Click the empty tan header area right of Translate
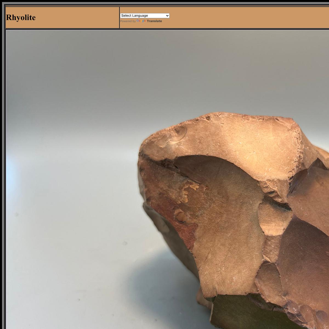The width and height of the screenshot is (329, 329). (x=247, y=18)
